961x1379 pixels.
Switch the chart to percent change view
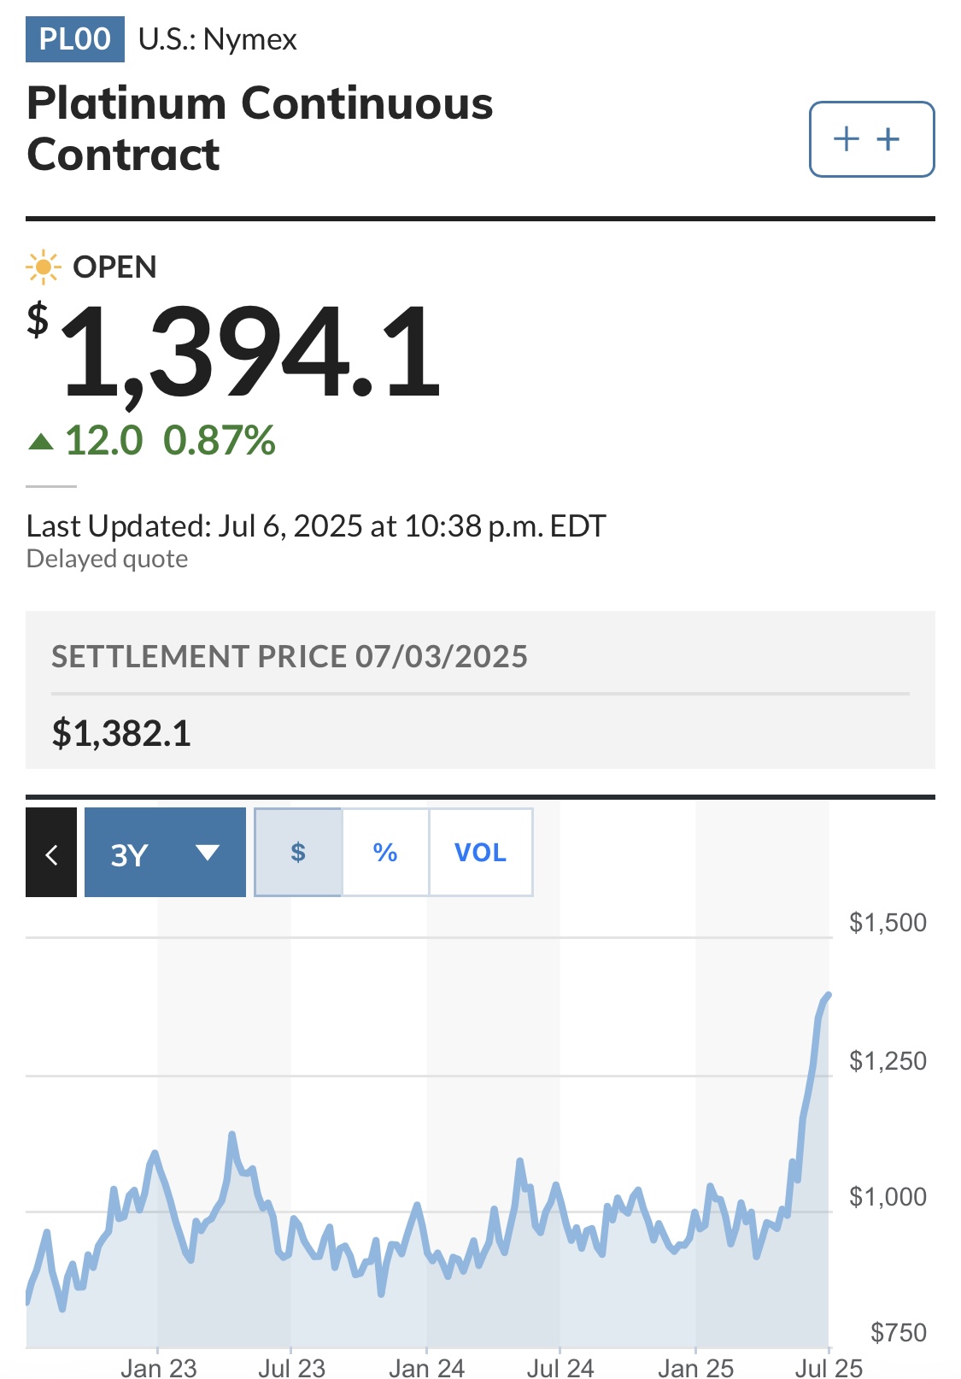point(385,852)
